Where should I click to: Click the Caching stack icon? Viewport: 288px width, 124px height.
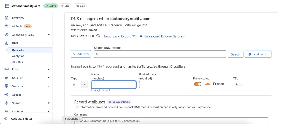click(x=7, y=111)
